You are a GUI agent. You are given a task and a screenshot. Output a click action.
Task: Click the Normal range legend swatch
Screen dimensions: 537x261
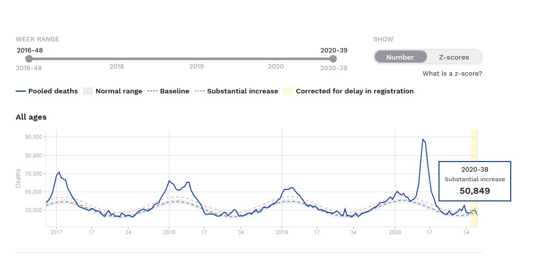[88, 91]
